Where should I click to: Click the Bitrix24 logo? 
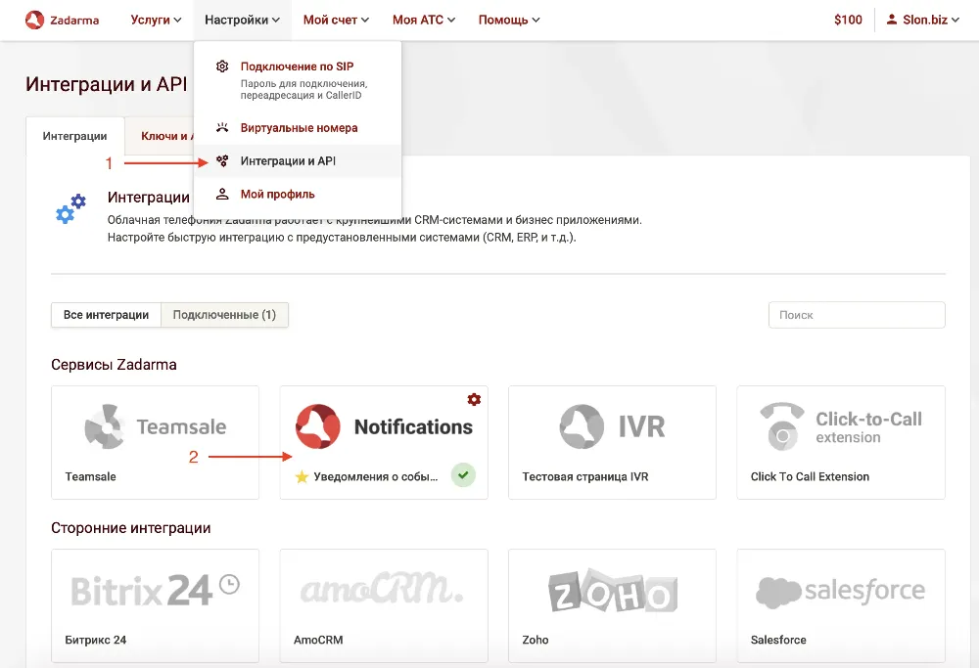coord(155,590)
